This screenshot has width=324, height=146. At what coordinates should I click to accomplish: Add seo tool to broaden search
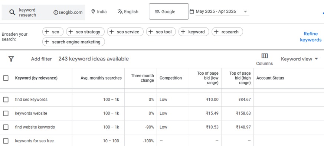coord(161,32)
